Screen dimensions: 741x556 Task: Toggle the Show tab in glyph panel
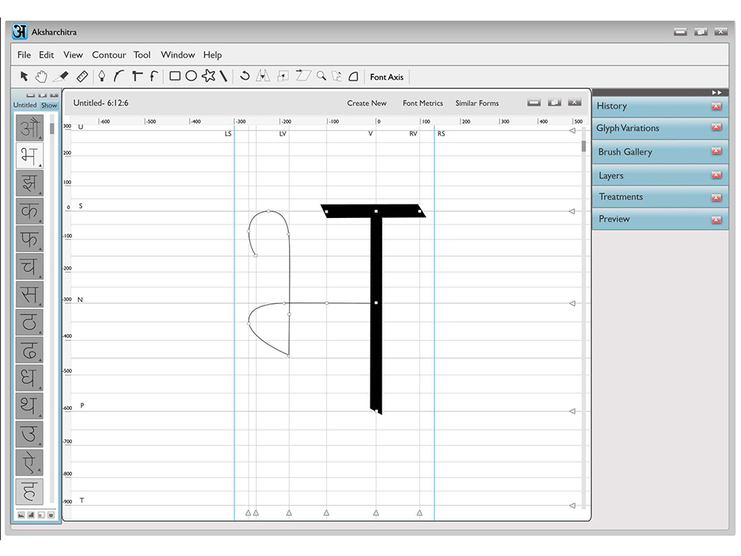click(49, 105)
